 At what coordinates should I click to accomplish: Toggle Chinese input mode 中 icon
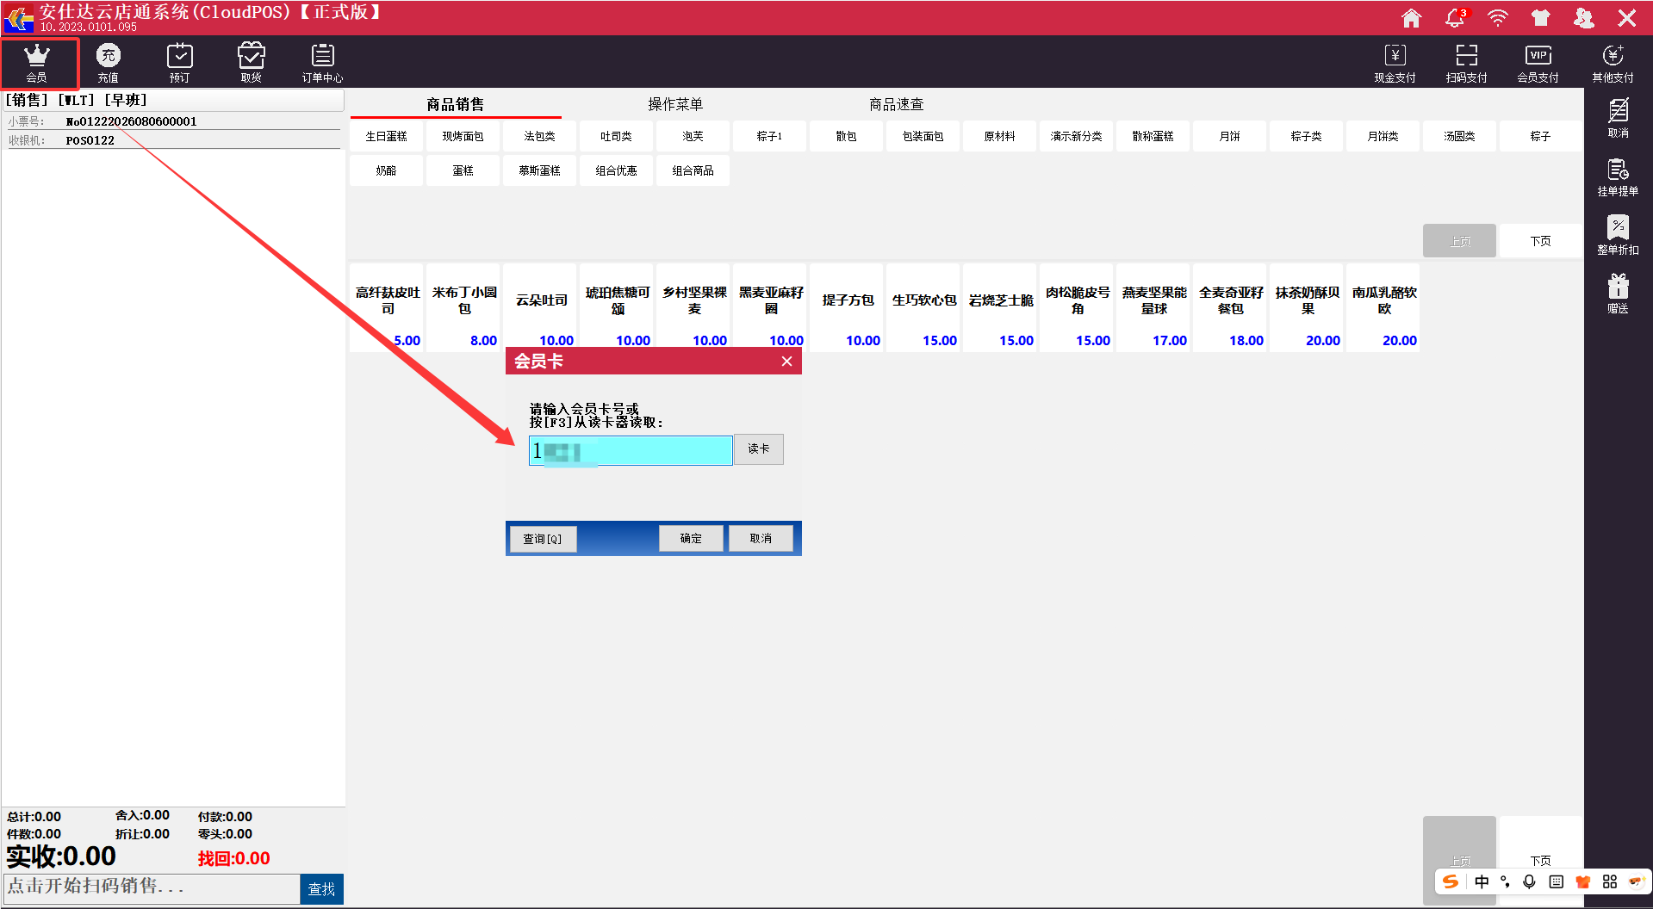pyautogui.click(x=1482, y=881)
